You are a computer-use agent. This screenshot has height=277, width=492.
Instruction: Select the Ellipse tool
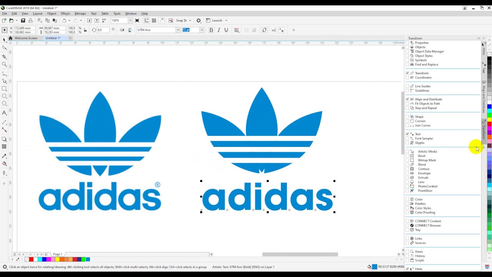pos(4,96)
